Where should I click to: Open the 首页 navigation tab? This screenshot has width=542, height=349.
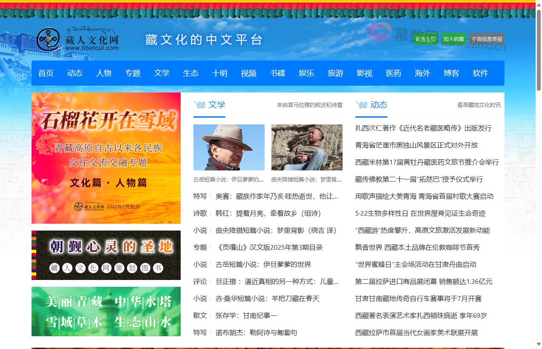coord(46,73)
